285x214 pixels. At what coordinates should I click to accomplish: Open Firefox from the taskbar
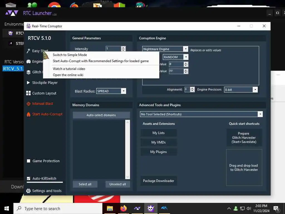coord(124,208)
